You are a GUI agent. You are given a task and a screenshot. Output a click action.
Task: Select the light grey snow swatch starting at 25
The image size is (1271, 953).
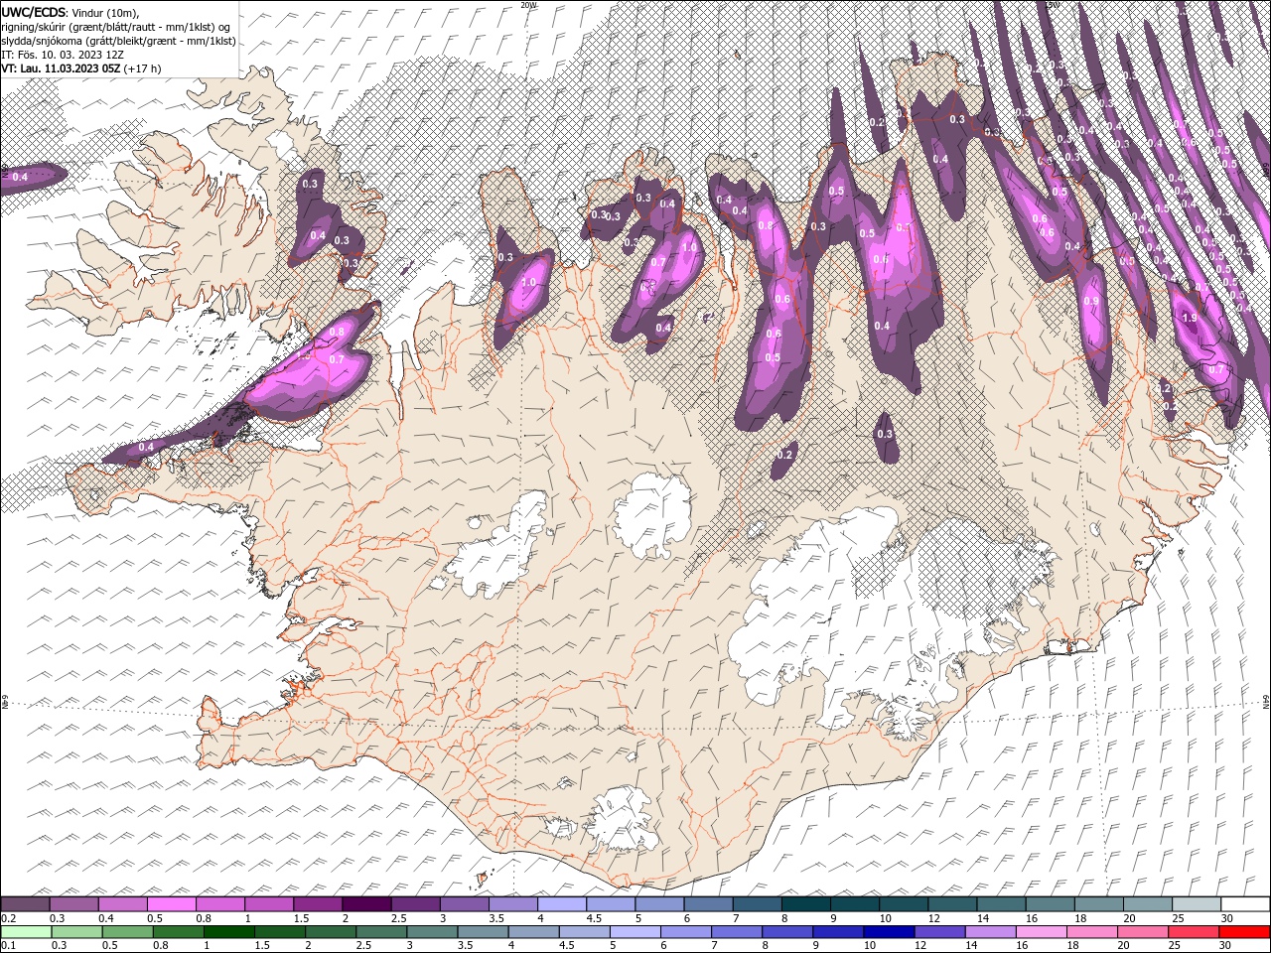(1197, 904)
